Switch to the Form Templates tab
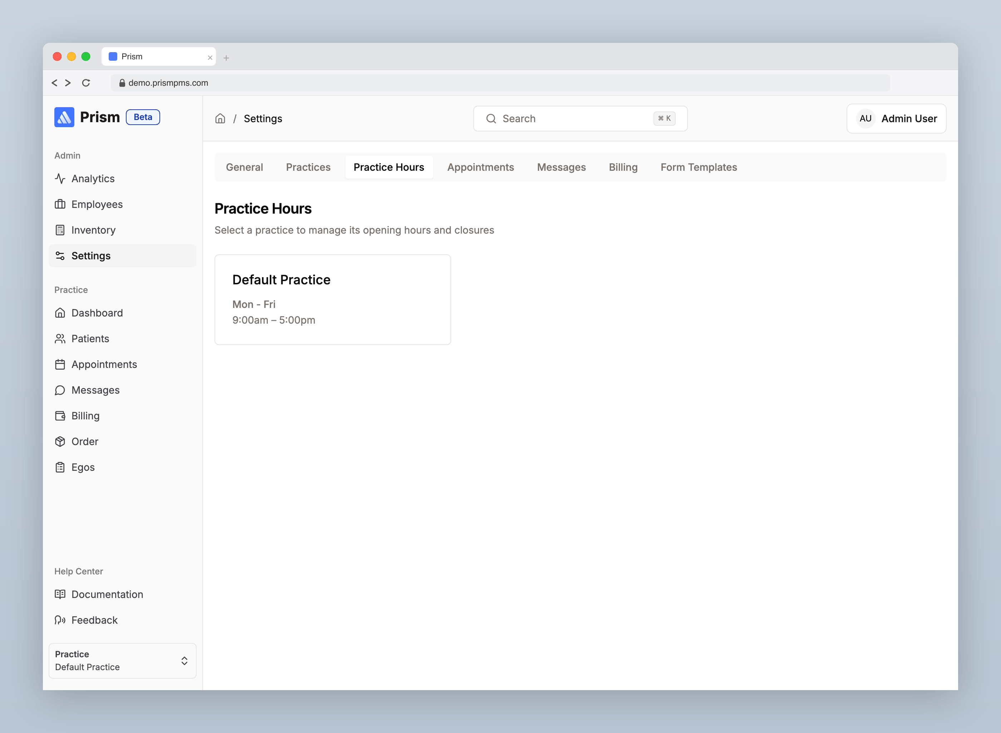1001x733 pixels. click(699, 167)
